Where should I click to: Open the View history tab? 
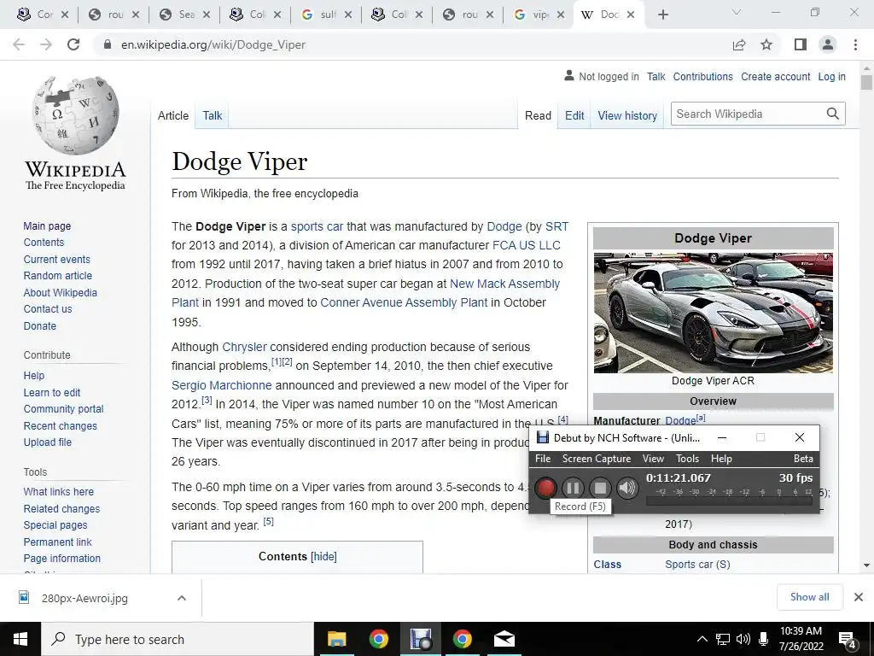pyautogui.click(x=627, y=115)
